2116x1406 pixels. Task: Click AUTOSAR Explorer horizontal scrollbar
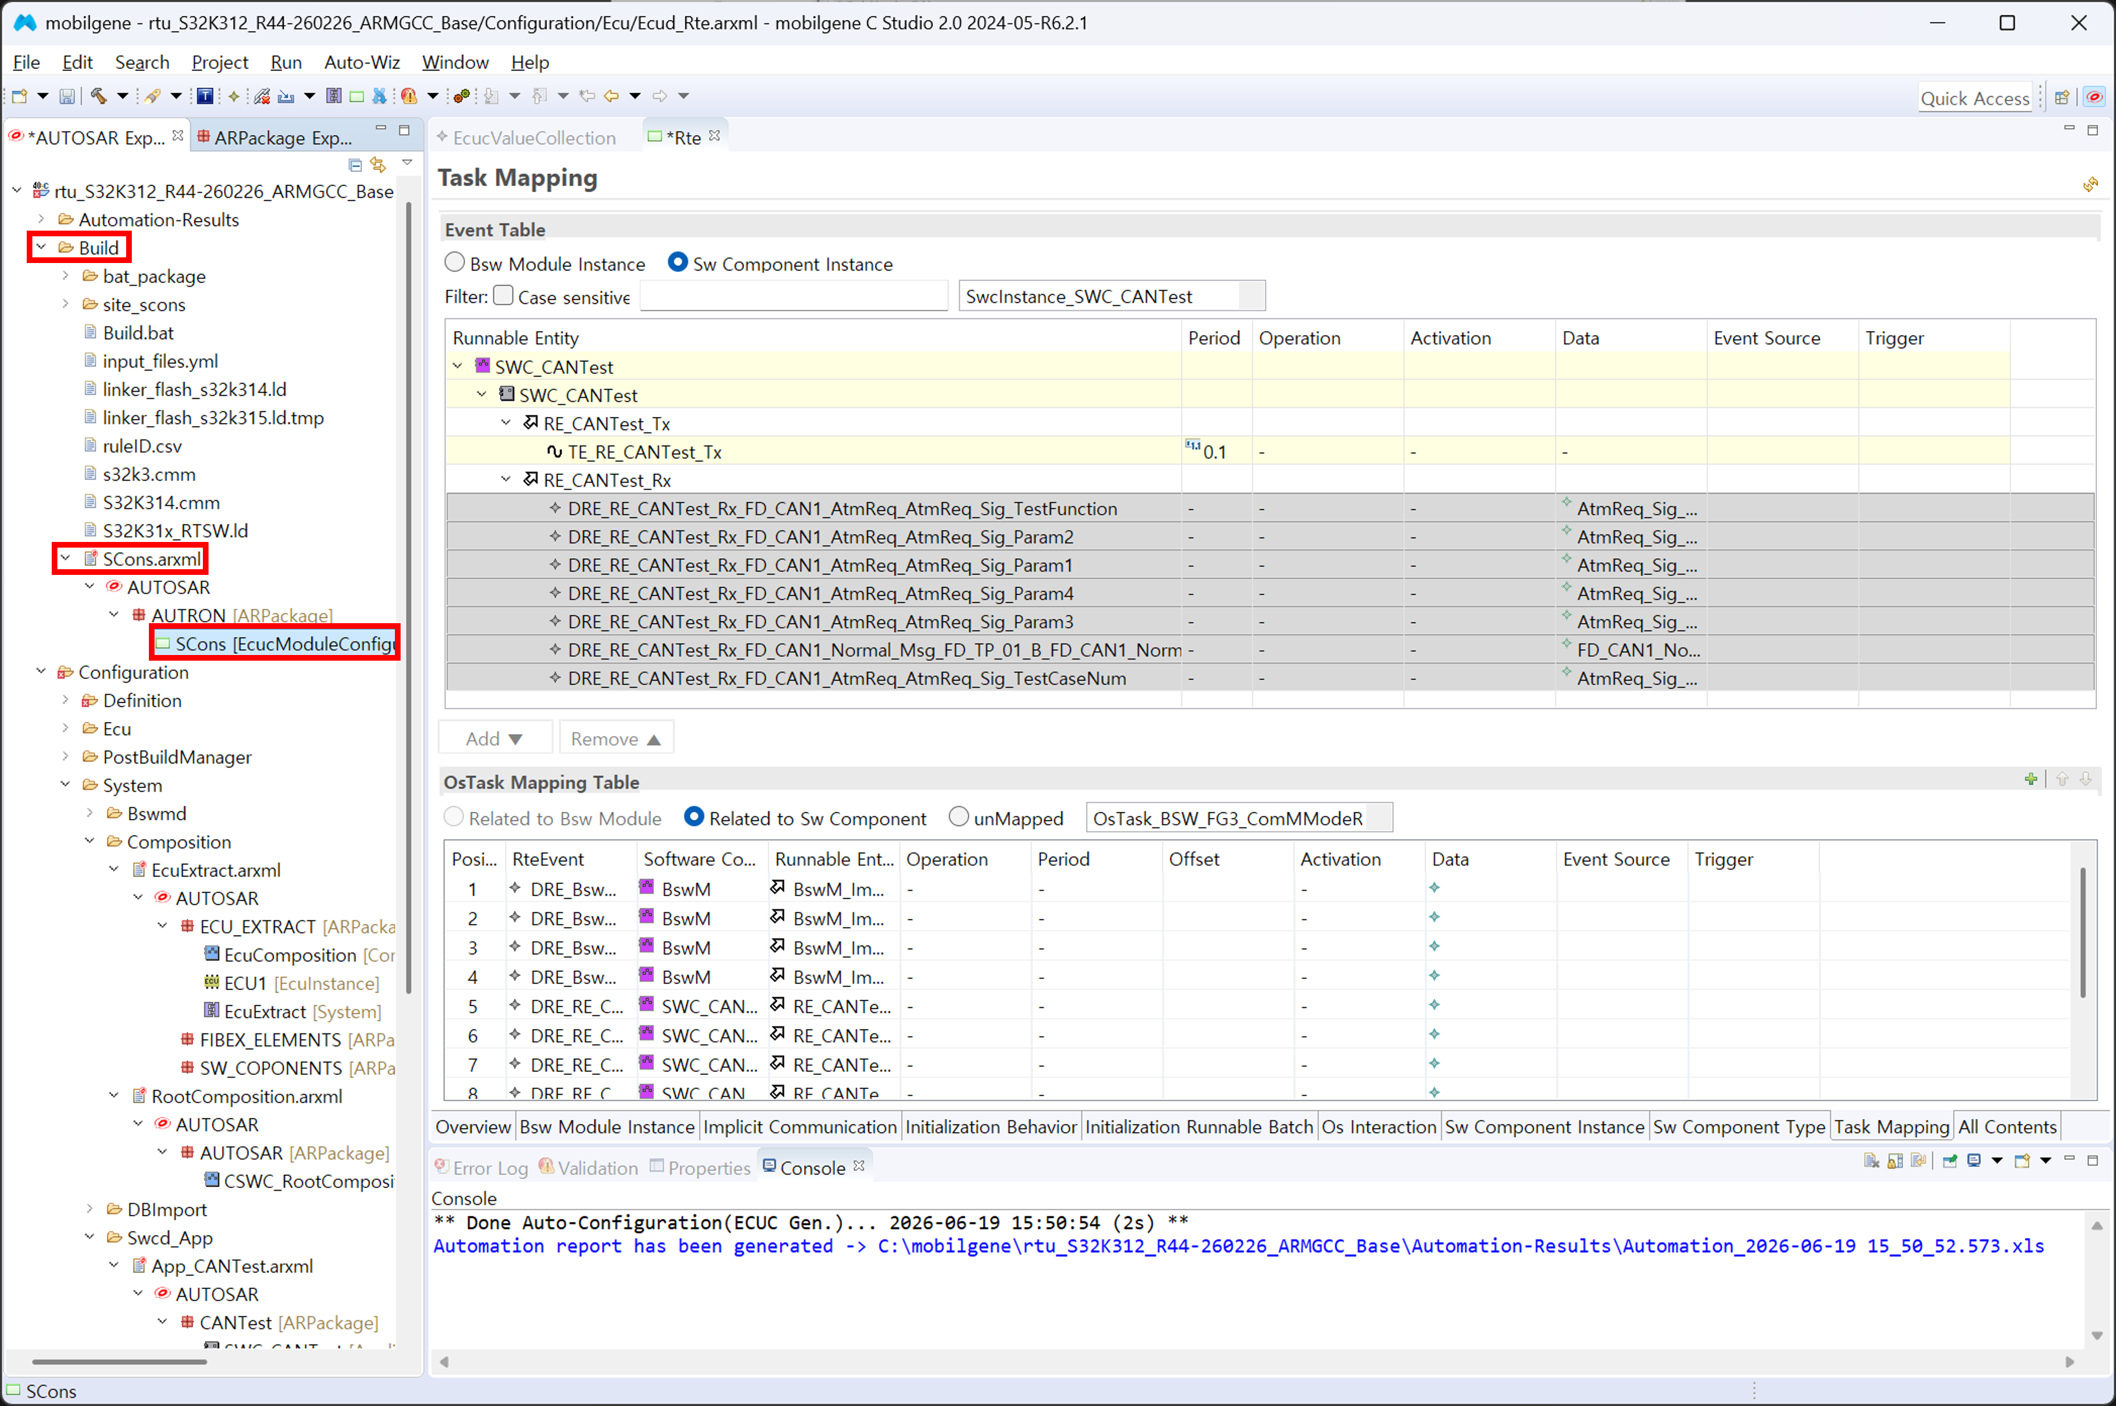[118, 1361]
